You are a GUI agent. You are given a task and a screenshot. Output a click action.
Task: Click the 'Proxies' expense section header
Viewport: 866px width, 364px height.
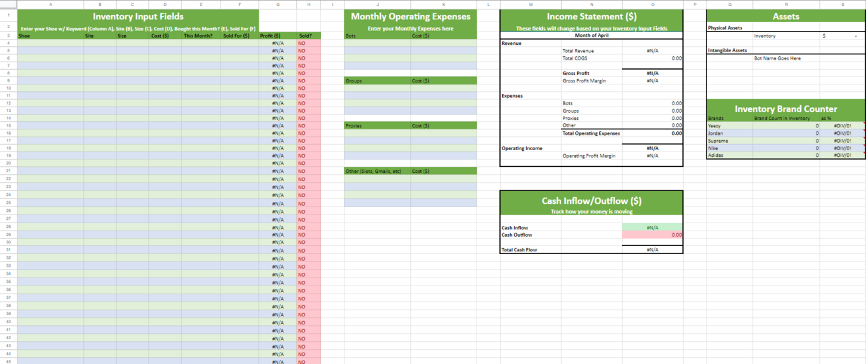[377, 125]
